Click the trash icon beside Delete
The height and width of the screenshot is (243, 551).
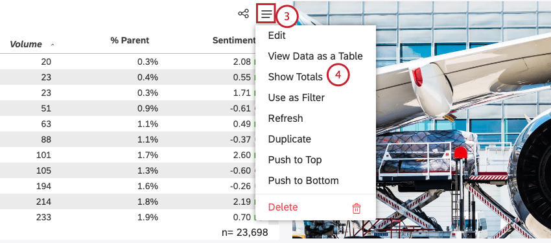[x=357, y=208]
